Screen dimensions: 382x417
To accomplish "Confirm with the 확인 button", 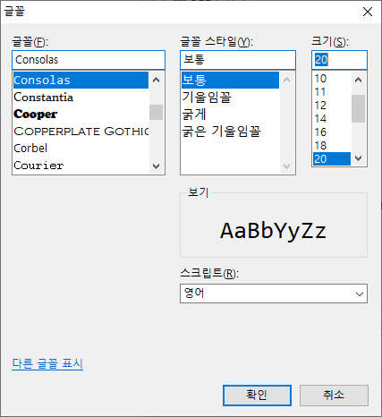I will tap(257, 396).
